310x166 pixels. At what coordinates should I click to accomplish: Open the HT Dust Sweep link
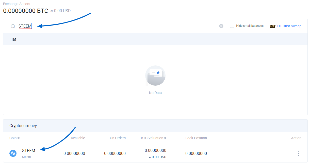pyautogui.click(x=289, y=26)
